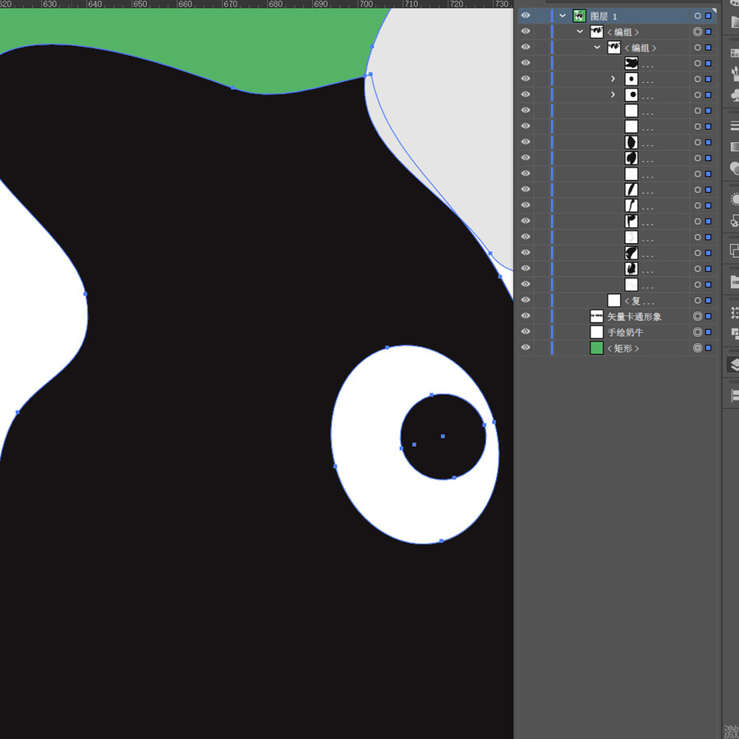Click the horizontal ruler at mark 700
This screenshot has height=739, width=739.
tap(365, 4)
